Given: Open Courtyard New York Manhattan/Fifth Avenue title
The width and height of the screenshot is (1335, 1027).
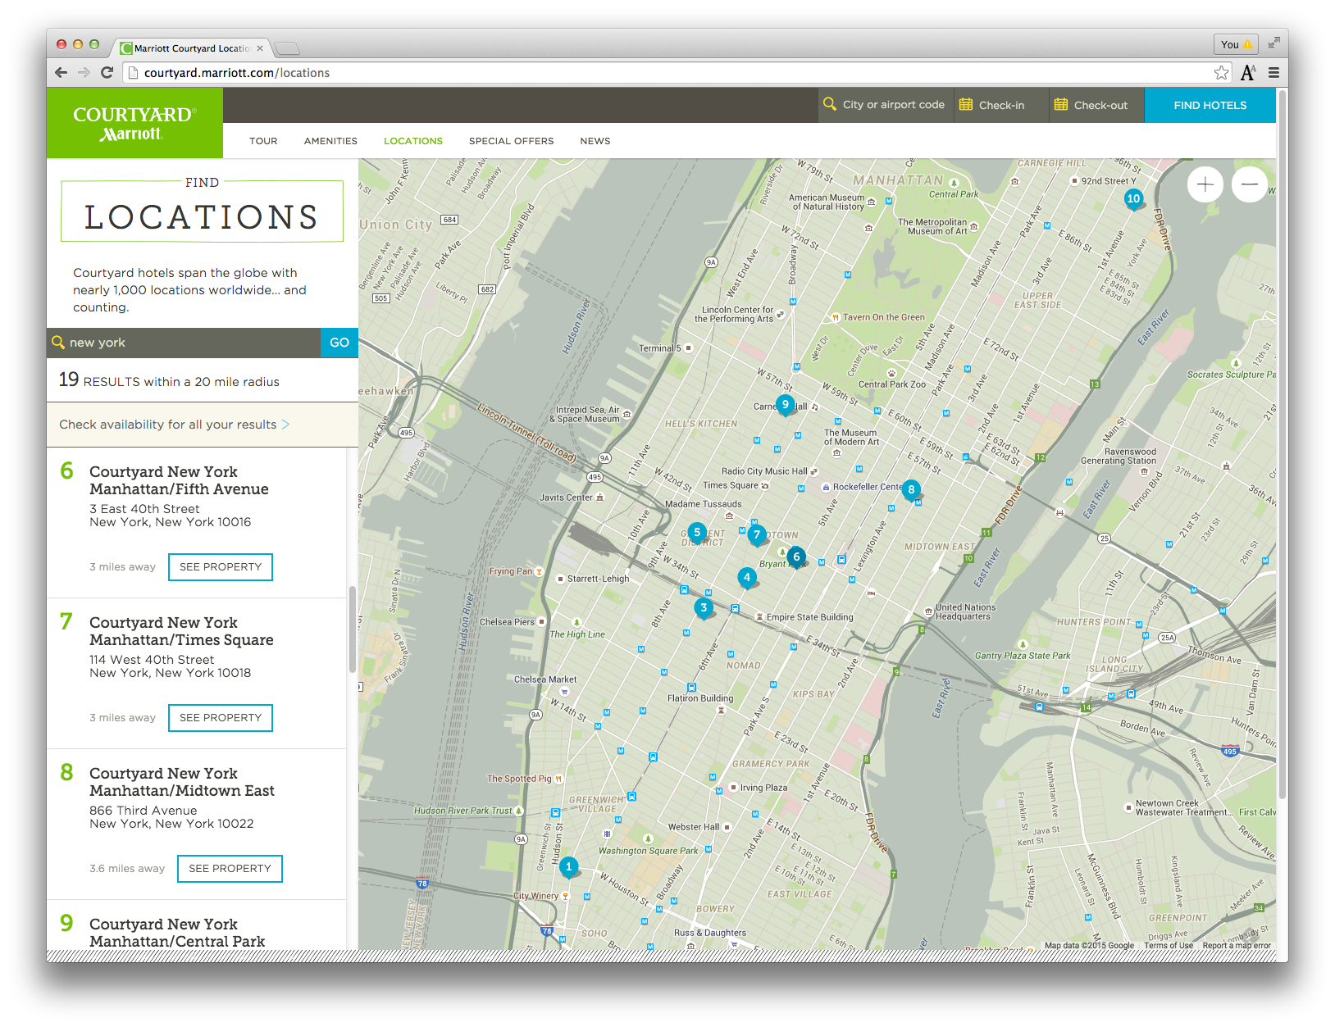Looking at the screenshot, I should [x=179, y=480].
